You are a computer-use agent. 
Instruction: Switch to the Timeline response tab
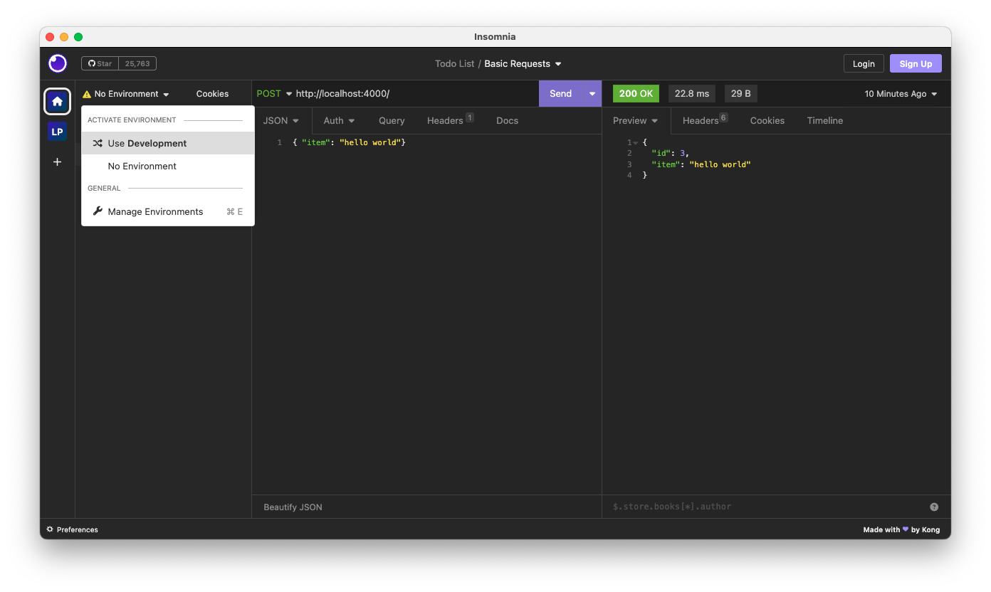[824, 120]
